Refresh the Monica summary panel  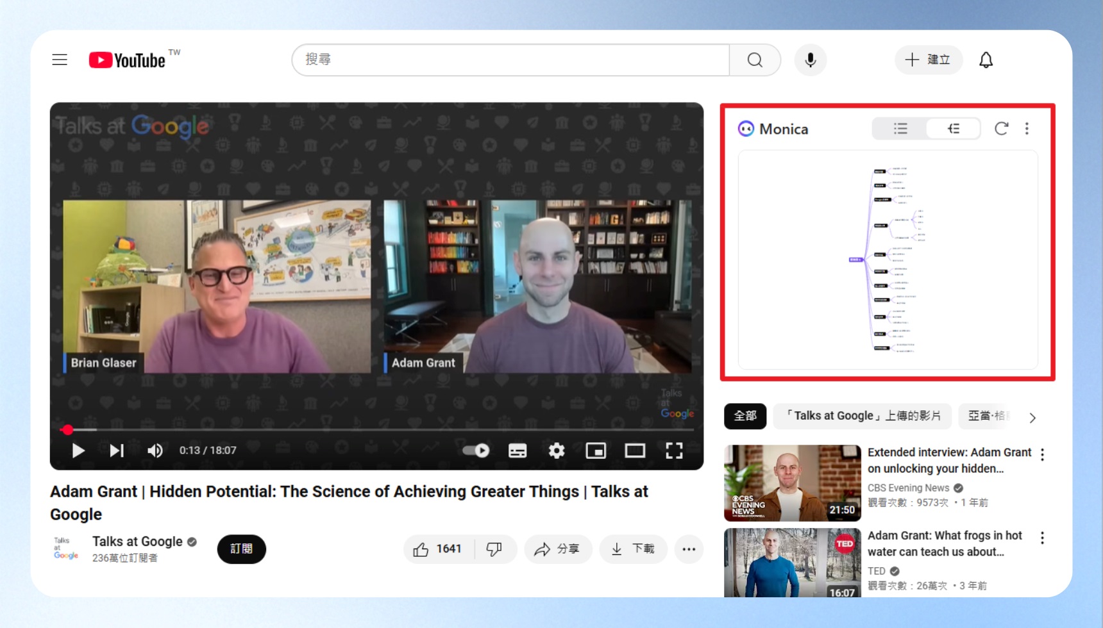coord(1001,129)
